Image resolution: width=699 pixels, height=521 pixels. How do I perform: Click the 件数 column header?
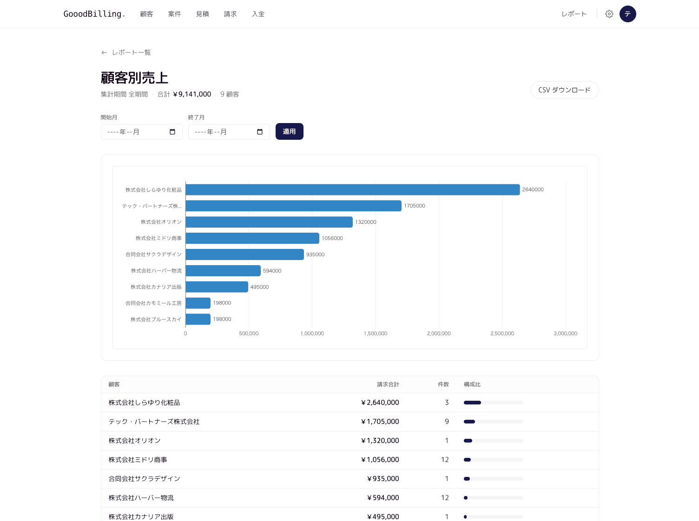point(443,384)
